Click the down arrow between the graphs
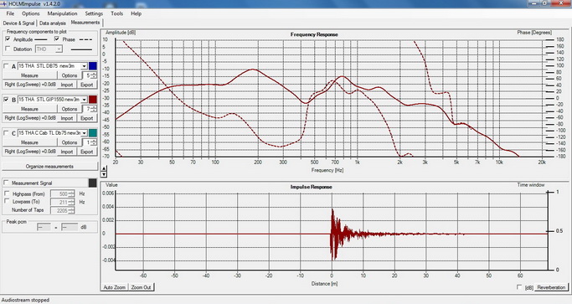 104,174
